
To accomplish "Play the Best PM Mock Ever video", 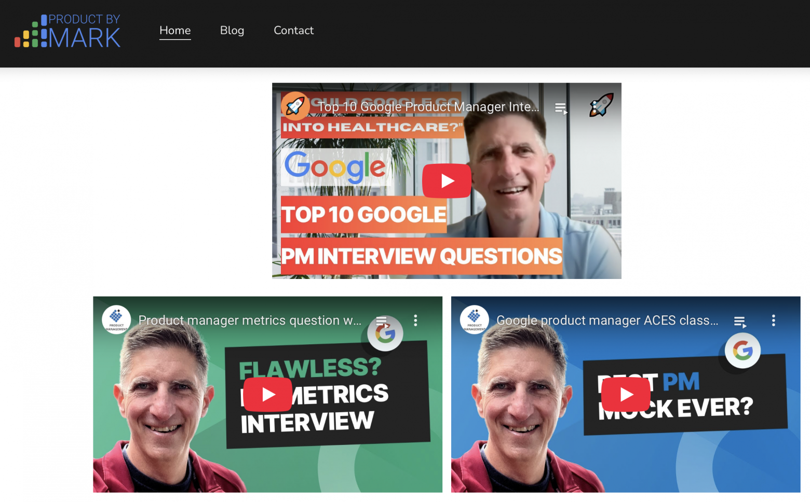I will 626,395.
